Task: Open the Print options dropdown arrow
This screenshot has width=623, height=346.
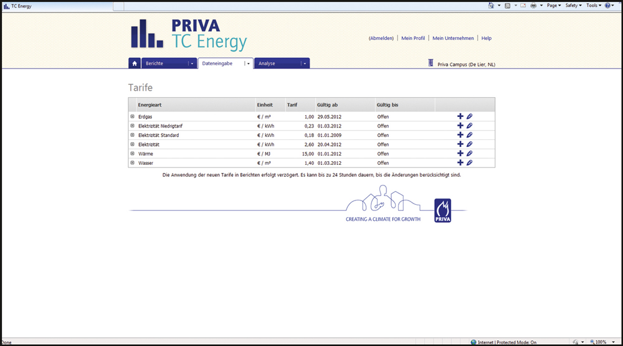Action: pos(541,6)
